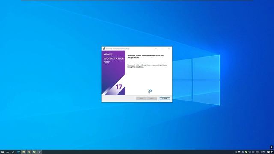Click the 'WORKSTATION PRO' banner text
This screenshot has width=274, height=154.
(x=114, y=60)
